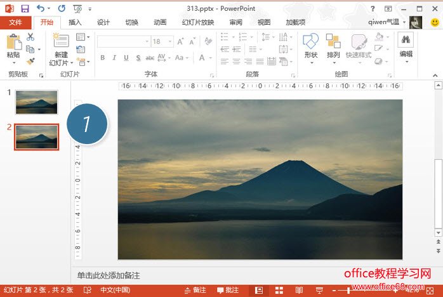The height and width of the screenshot is (297, 443).
Task: Switch to slide sorter view icon
Action: [x=278, y=290]
